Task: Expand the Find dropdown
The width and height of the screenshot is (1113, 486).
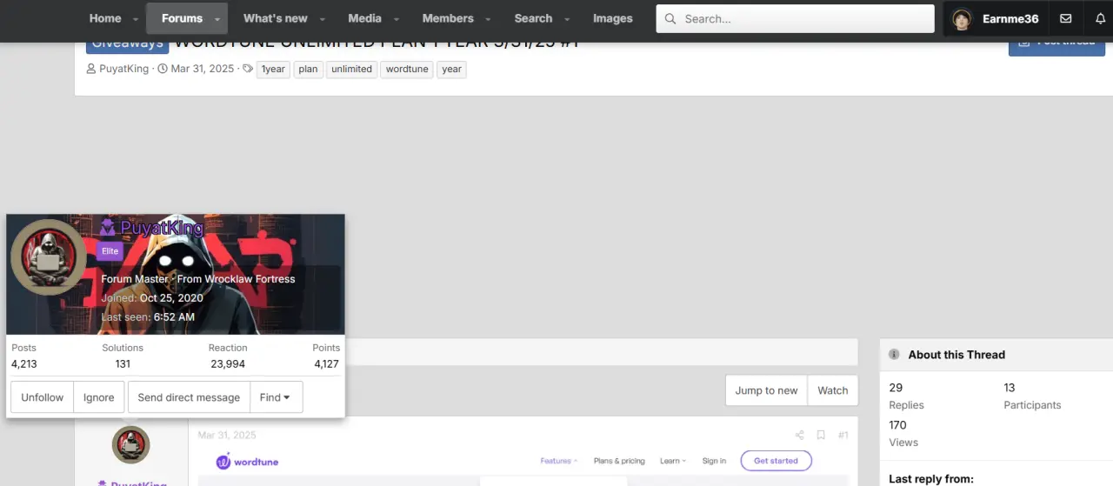Action: pyautogui.click(x=276, y=397)
